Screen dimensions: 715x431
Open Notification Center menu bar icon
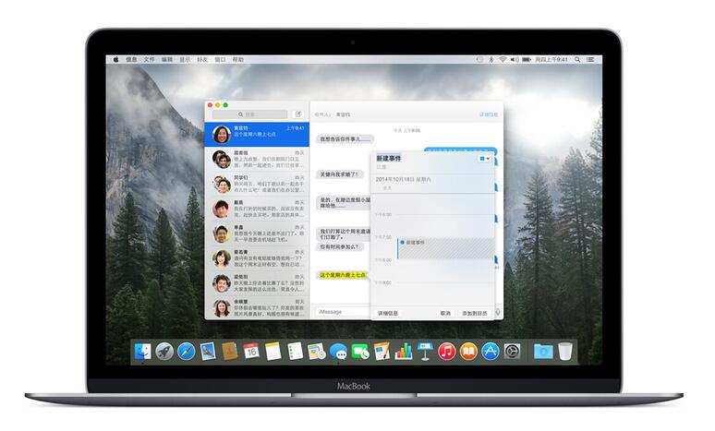(590, 60)
